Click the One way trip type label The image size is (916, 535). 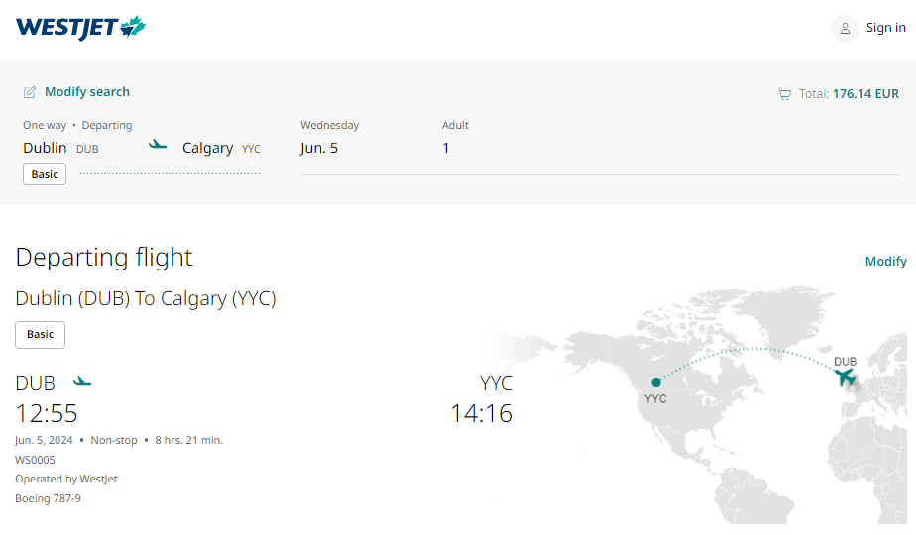pyautogui.click(x=45, y=125)
